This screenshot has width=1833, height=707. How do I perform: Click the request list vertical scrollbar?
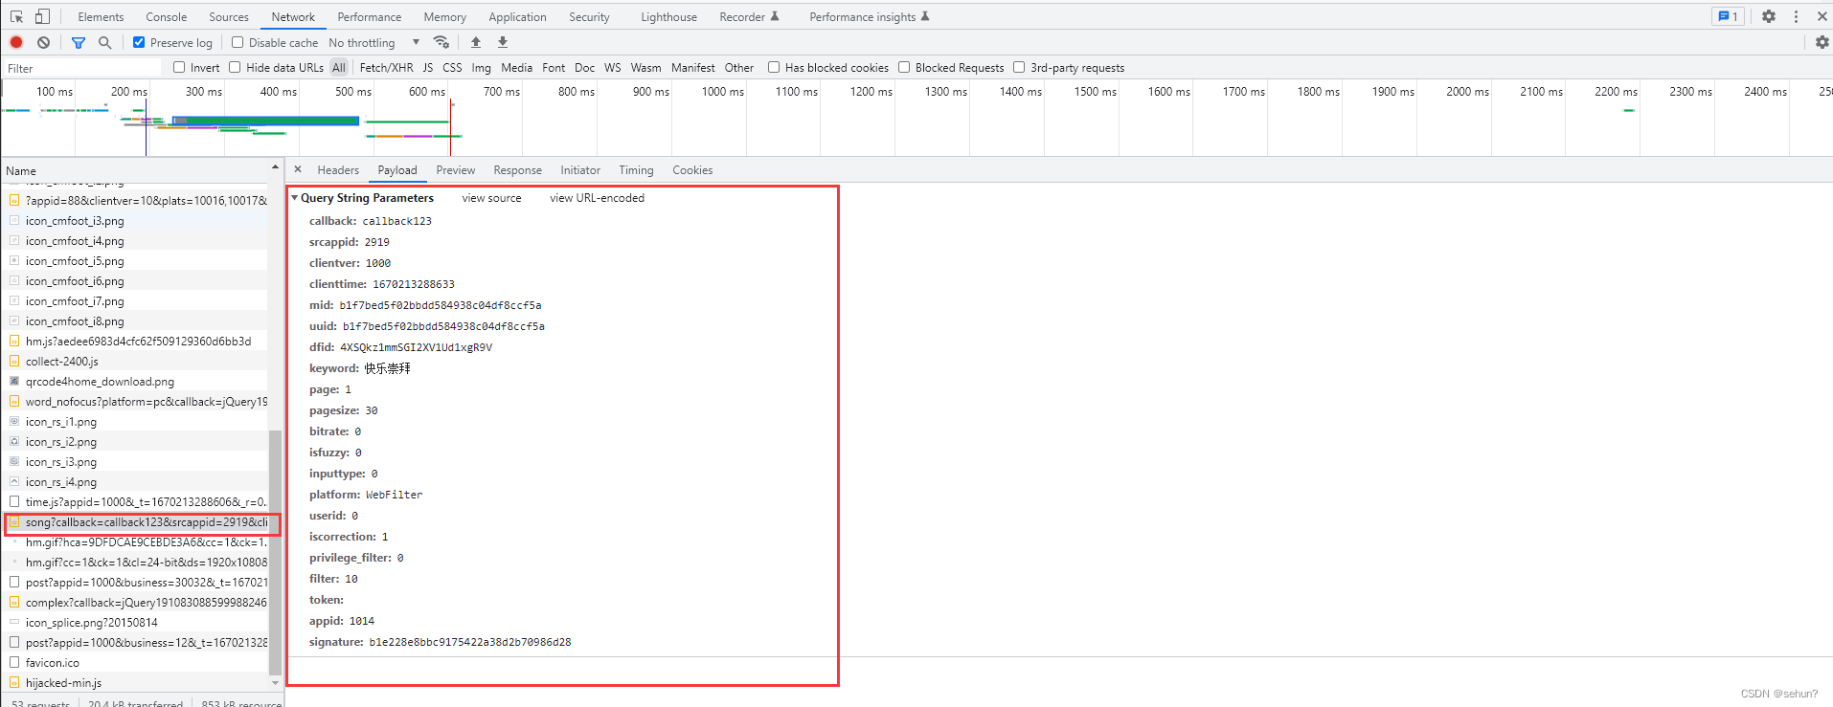click(276, 551)
